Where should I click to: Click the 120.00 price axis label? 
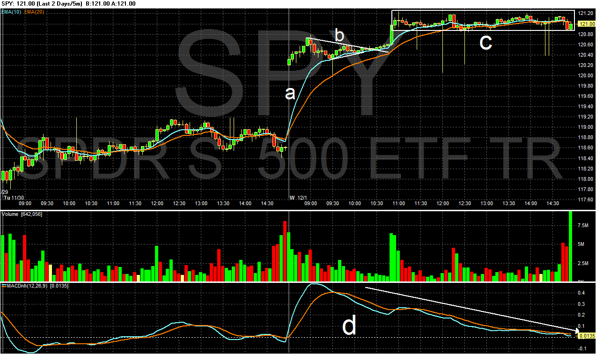pos(587,75)
